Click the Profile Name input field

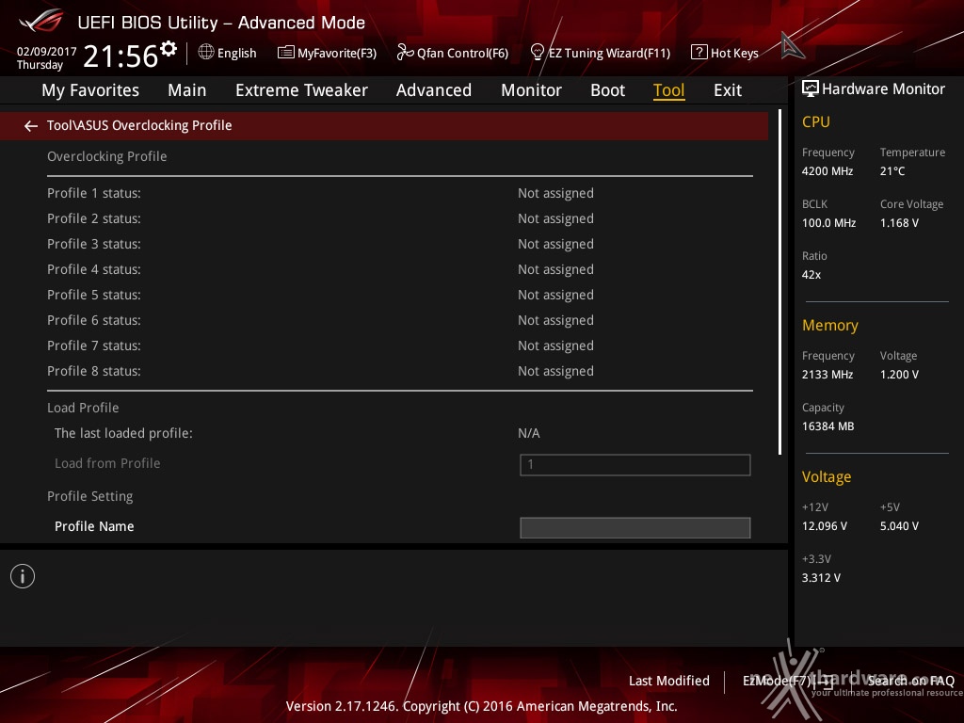pos(635,527)
